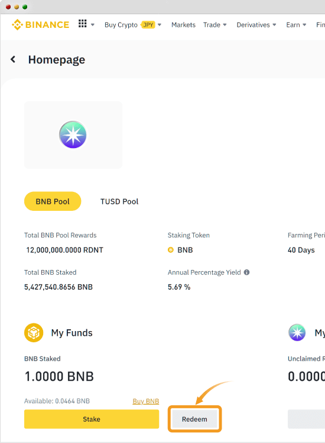Click the Homepage title text

pyautogui.click(x=57, y=60)
